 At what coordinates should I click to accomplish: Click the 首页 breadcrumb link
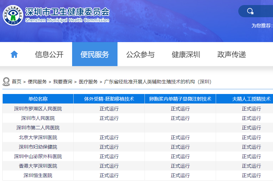[17, 82]
